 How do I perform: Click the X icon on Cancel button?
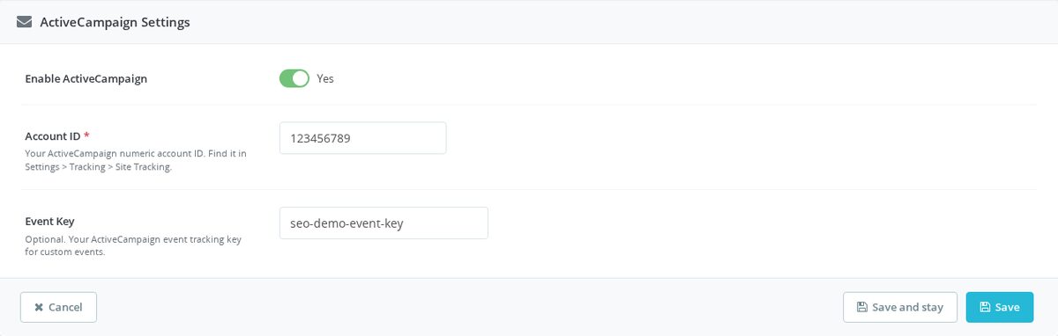click(x=39, y=307)
